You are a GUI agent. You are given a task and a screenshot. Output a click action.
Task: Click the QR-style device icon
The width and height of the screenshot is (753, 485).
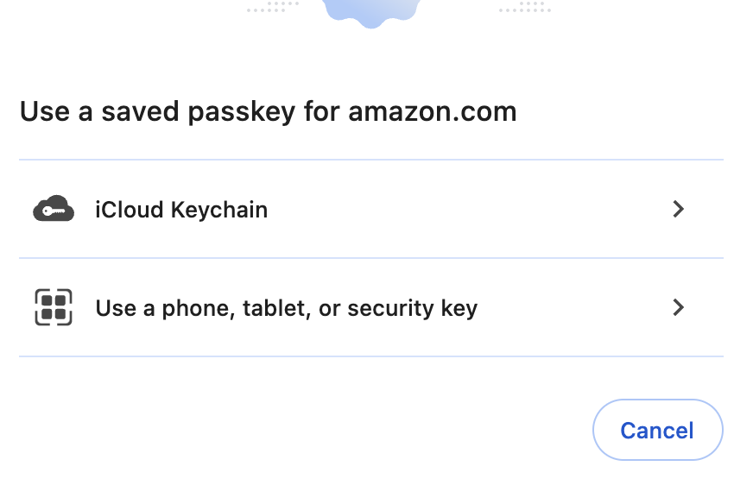[x=54, y=308]
